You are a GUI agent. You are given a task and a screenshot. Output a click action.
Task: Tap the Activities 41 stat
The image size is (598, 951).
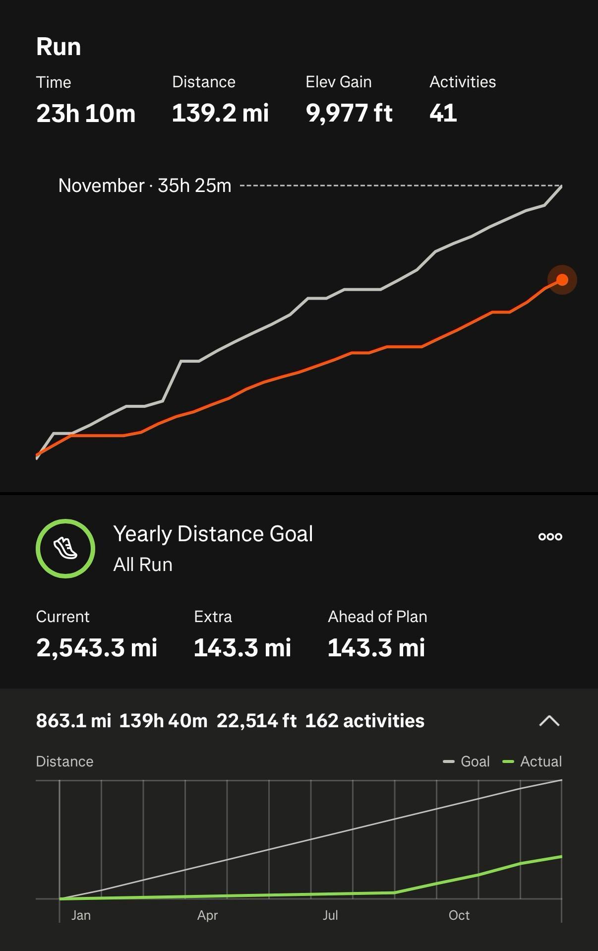pyautogui.click(x=443, y=113)
